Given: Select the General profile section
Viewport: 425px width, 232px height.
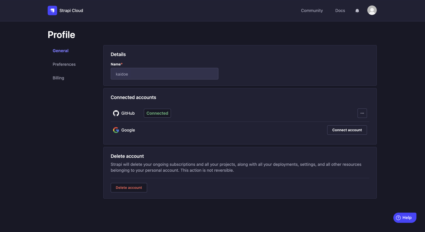Looking at the screenshot, I should coord(60,51).
